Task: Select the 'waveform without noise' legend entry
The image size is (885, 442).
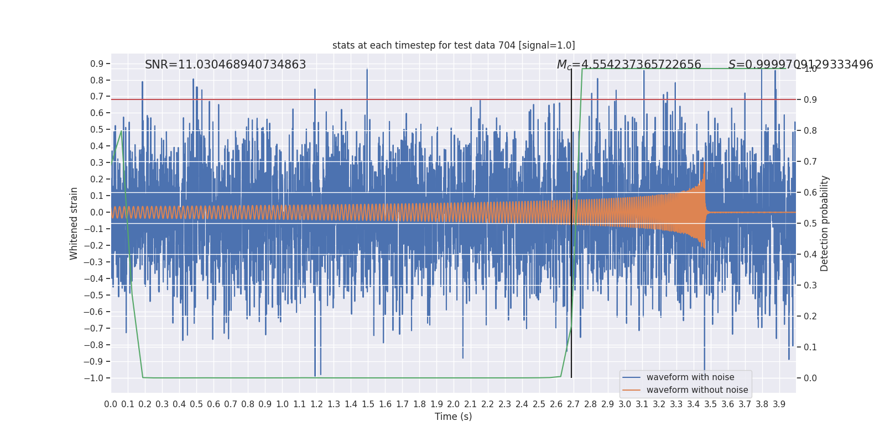Action: click(x=697, y=390)
